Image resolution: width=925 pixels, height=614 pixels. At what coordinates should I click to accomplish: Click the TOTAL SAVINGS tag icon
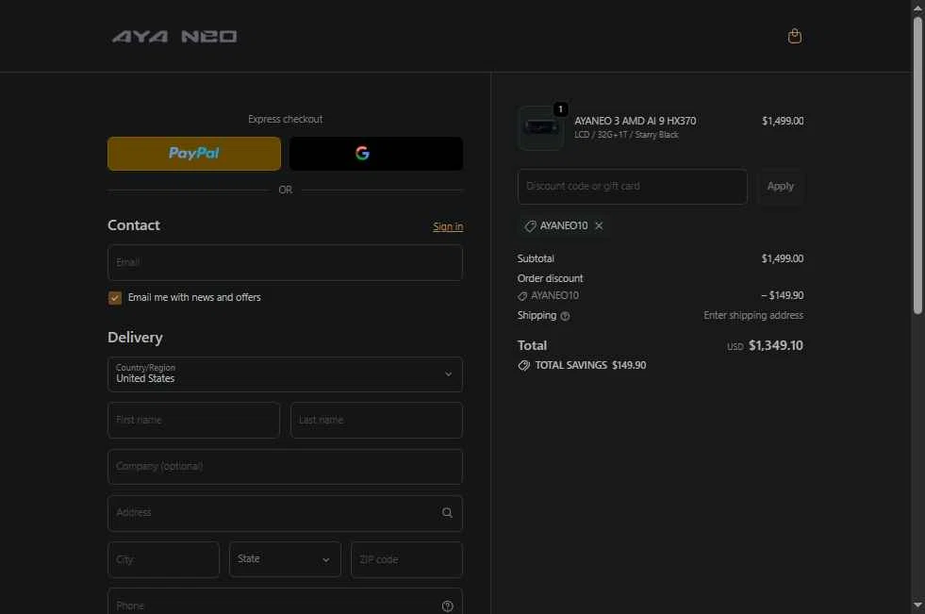[x=523, y=366]
